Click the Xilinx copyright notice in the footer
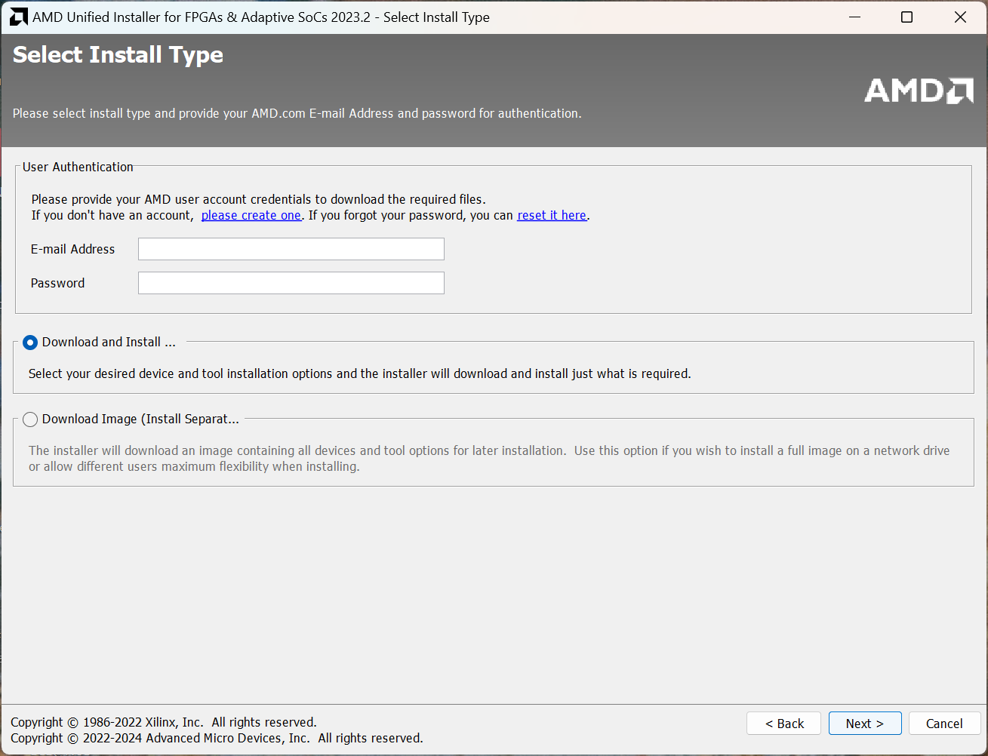The width and height of the screenshot is (988, 756). pos(163,722)
